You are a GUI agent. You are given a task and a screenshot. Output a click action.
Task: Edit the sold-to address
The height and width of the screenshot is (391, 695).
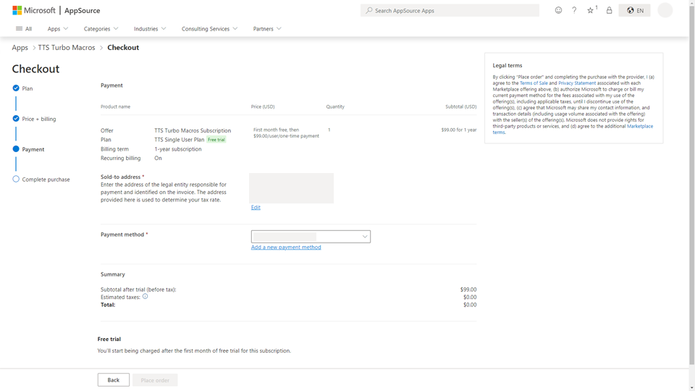coord(256,208)
